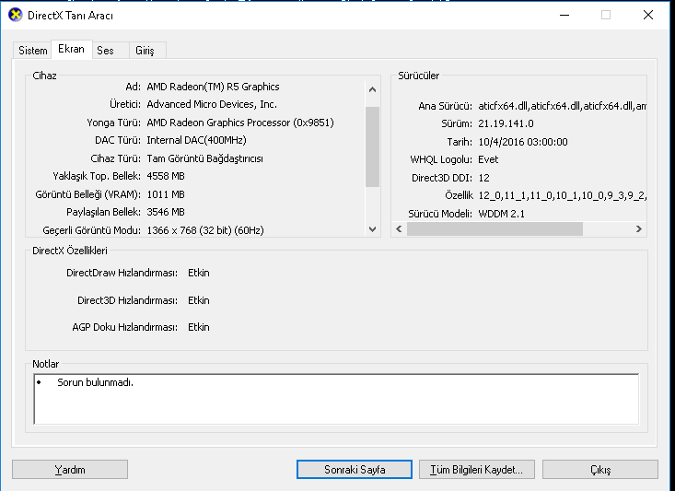Click the Yardım button
675x491 pixels.
(x=70, y=470)
